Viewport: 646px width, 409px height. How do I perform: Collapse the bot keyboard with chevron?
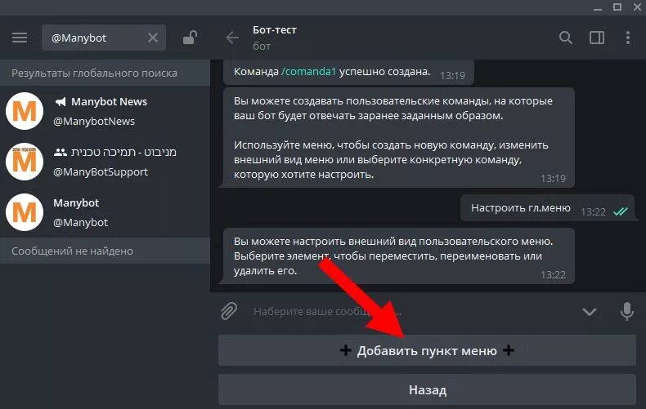(590, 312)
